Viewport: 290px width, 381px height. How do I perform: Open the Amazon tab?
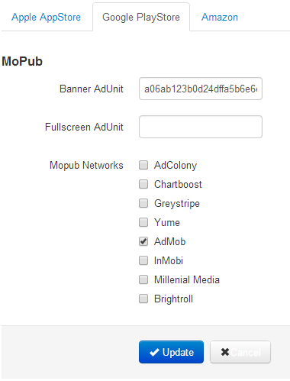[220, 18]
